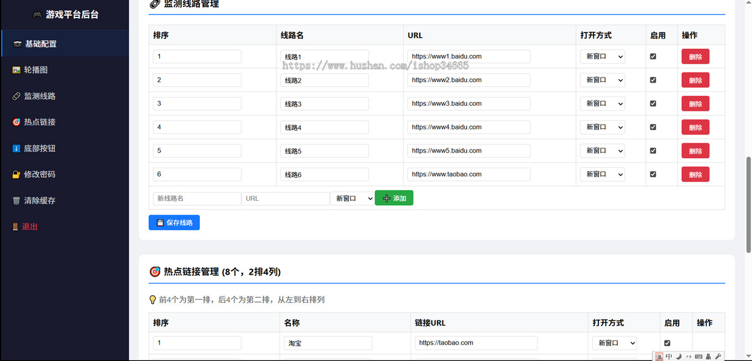Open the wrench settings icon in IME toolbar
The width and height of the screenshot is (752, 361).
(x=718, y=356)
